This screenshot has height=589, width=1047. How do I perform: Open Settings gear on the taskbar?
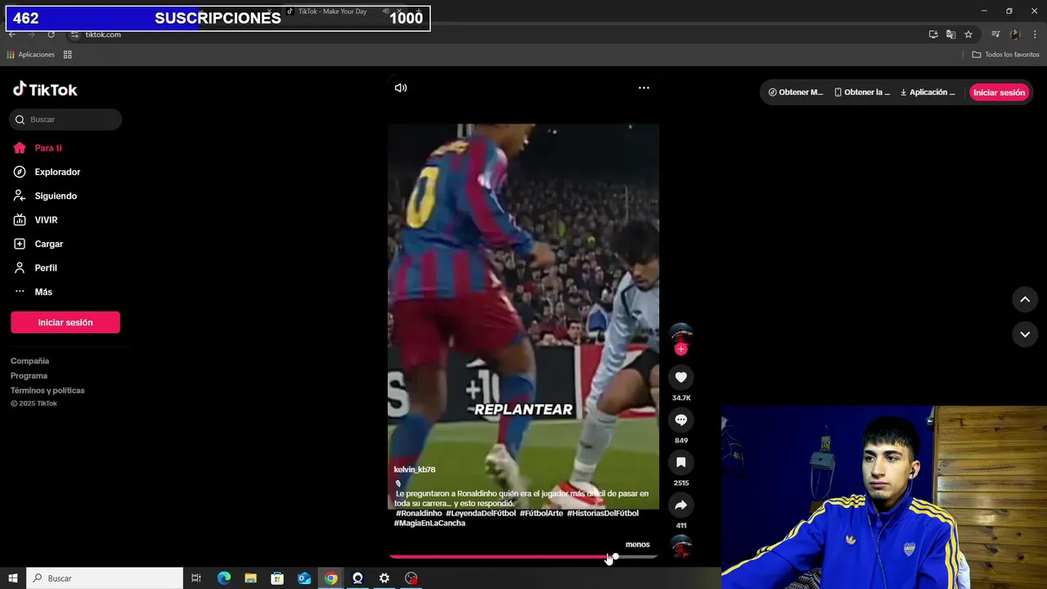[384, 578]
